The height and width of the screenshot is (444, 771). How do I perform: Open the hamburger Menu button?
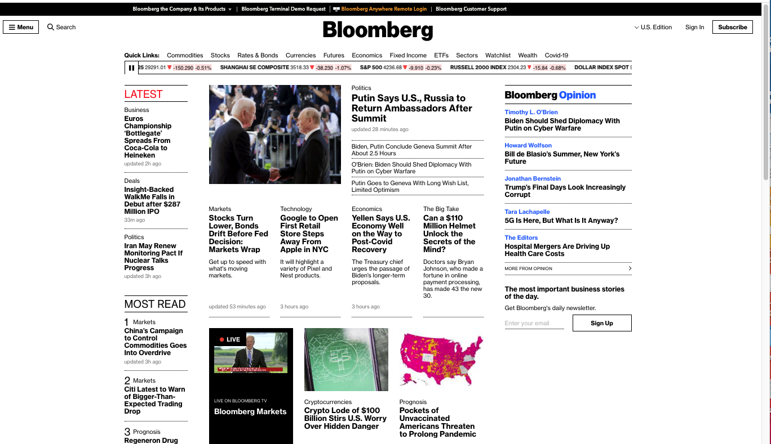pyautogui.click(x=21, y=27)
